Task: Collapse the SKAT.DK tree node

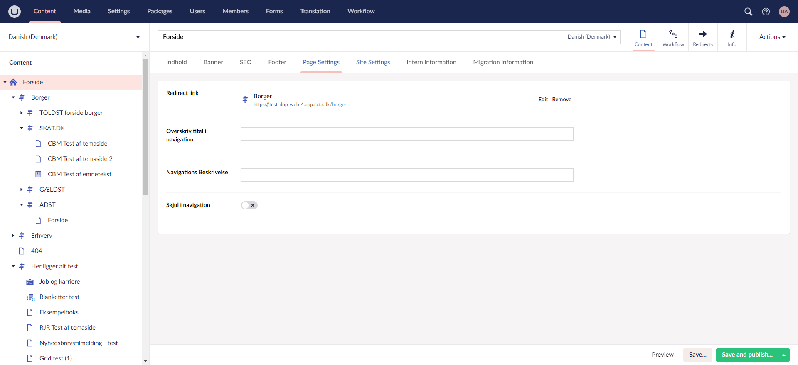Action: 22,128
